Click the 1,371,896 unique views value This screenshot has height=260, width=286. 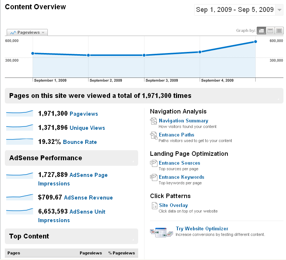[x=53, y=128]
